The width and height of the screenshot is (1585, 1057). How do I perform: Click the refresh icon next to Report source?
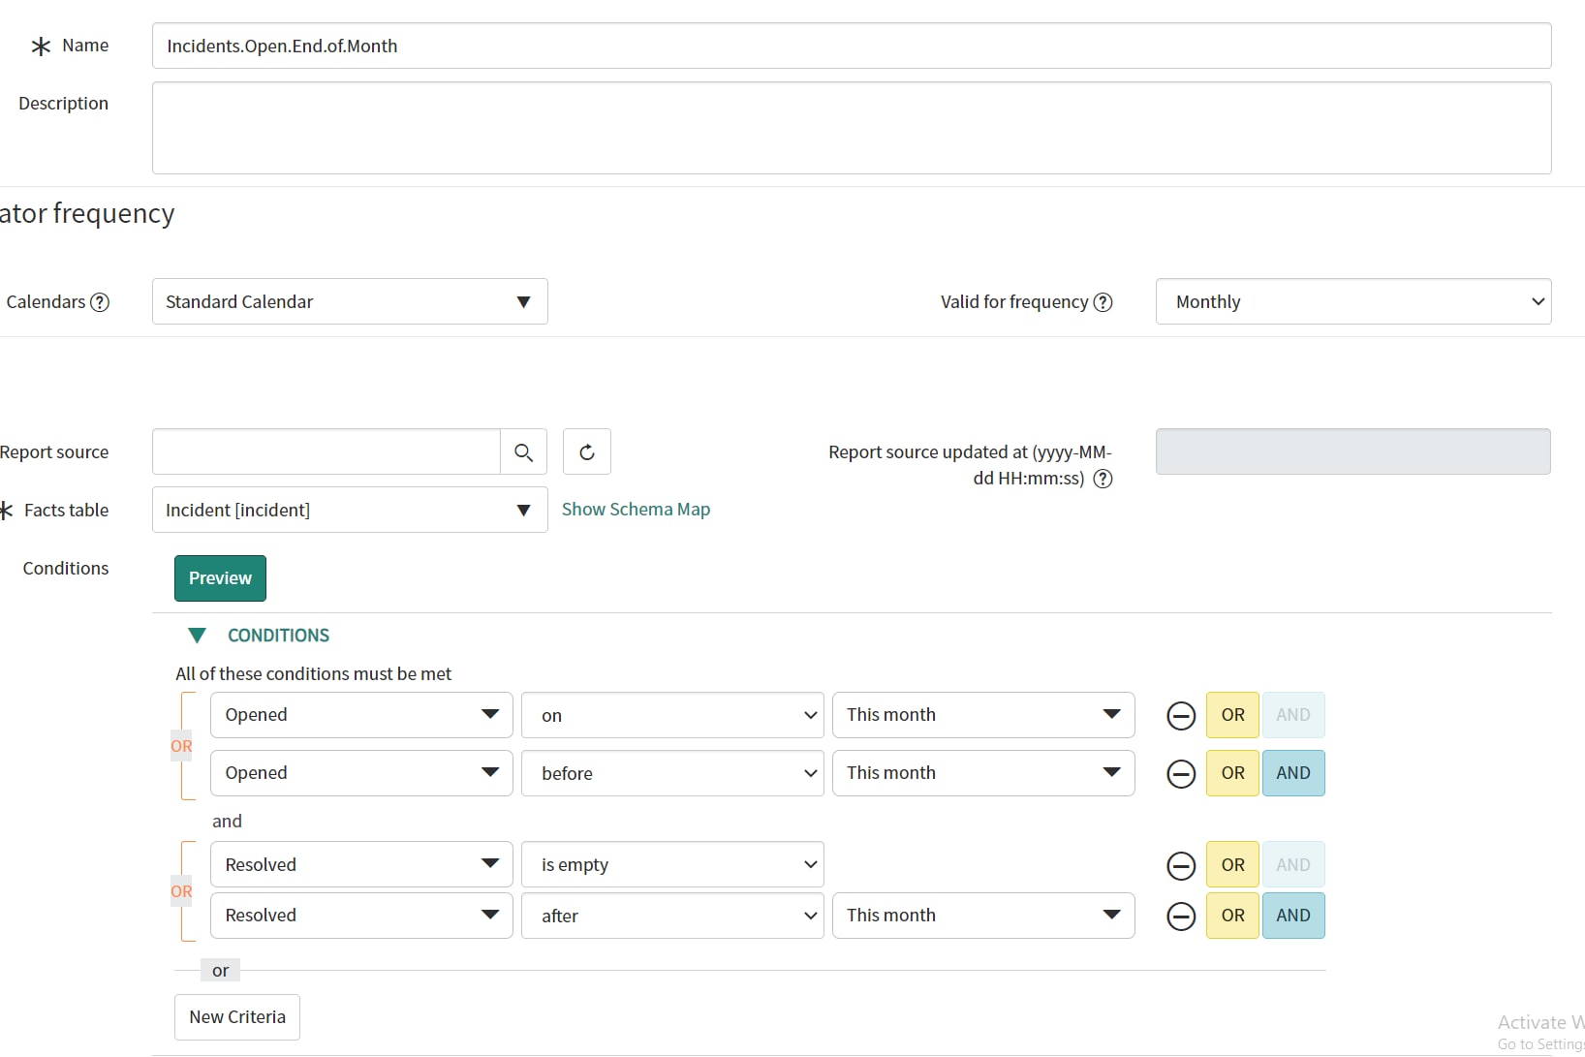[x=586, y=451]
